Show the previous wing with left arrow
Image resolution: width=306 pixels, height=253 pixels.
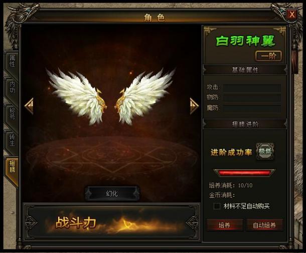click(29, 106)
